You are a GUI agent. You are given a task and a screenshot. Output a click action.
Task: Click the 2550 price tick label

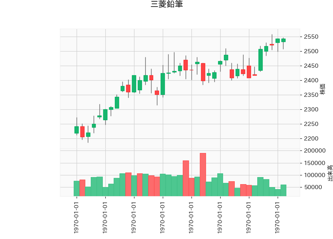tap(311, 37)
